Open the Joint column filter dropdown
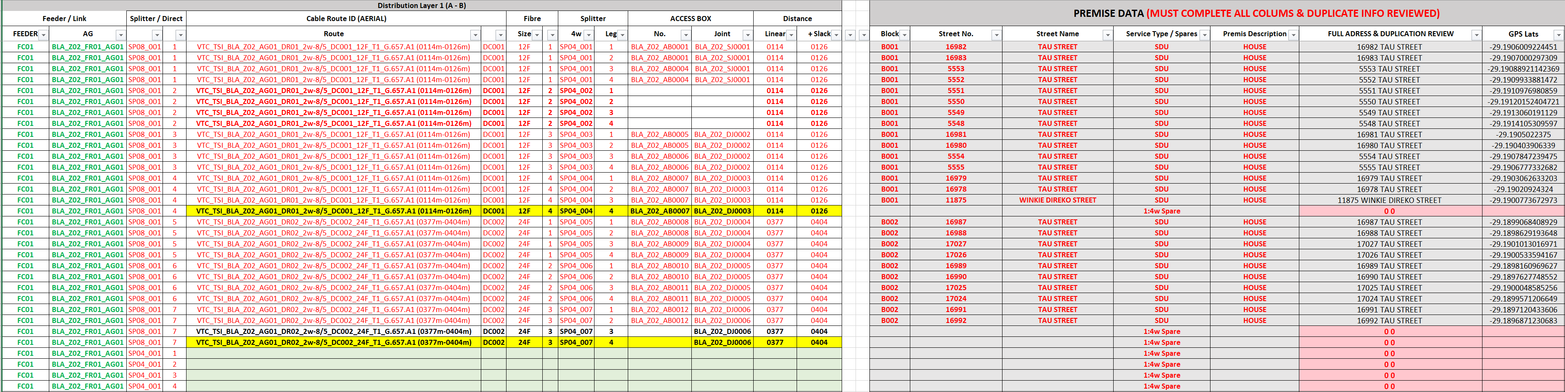This screenshot has height=392, width=1565. (747, 35)
